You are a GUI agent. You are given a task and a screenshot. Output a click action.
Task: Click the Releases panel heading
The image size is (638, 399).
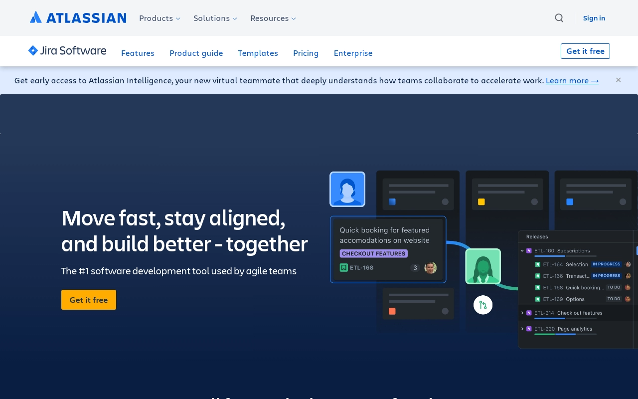point(537,237)
